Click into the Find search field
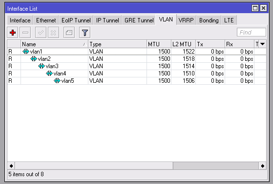The width and height of the screenshot is (273, 184). point(251,32)
